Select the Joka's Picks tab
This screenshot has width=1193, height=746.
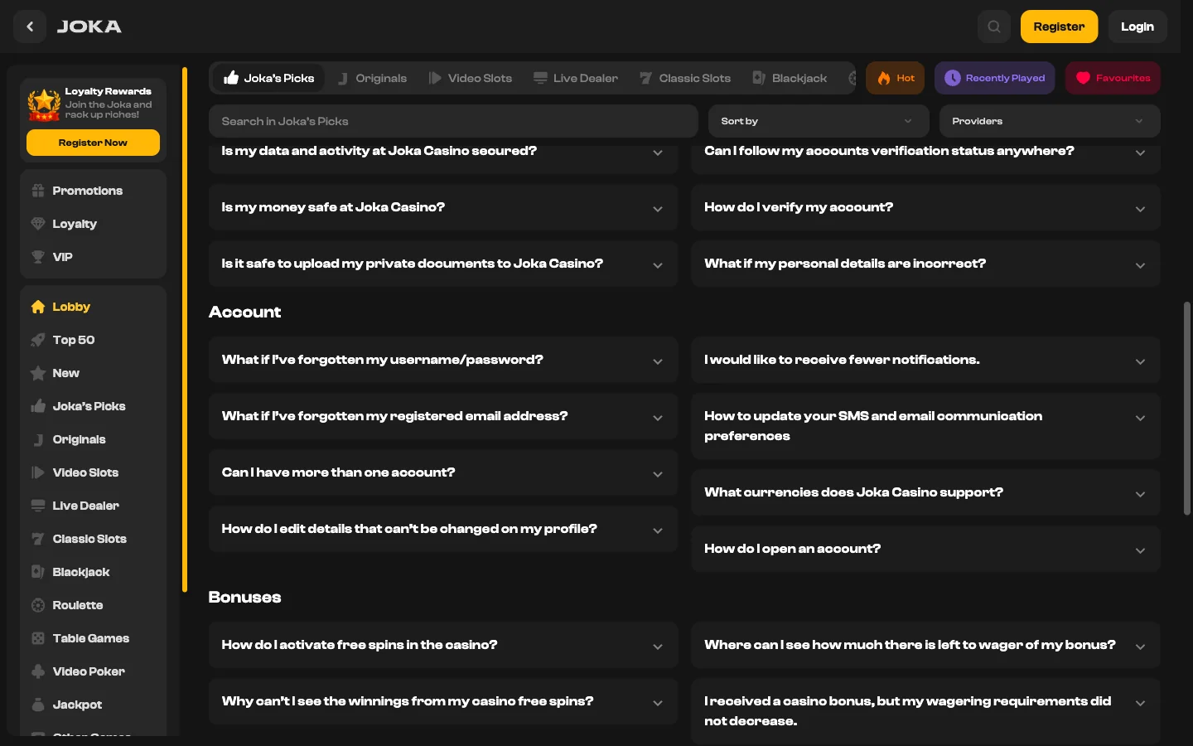click(x=268, y=78)
